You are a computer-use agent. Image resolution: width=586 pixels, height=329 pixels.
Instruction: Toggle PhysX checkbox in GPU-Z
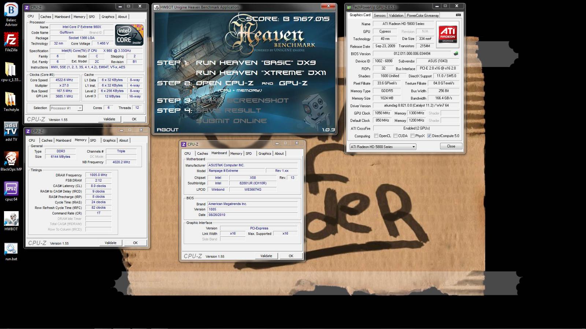pos(413,136)
